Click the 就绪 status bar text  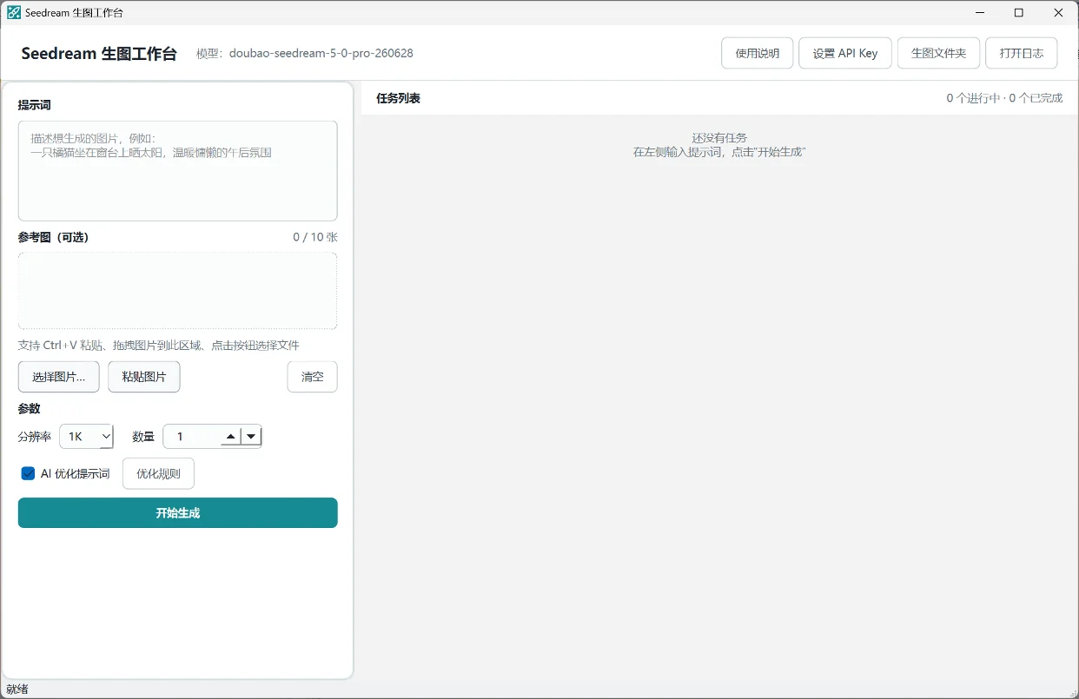coord(17,689)
